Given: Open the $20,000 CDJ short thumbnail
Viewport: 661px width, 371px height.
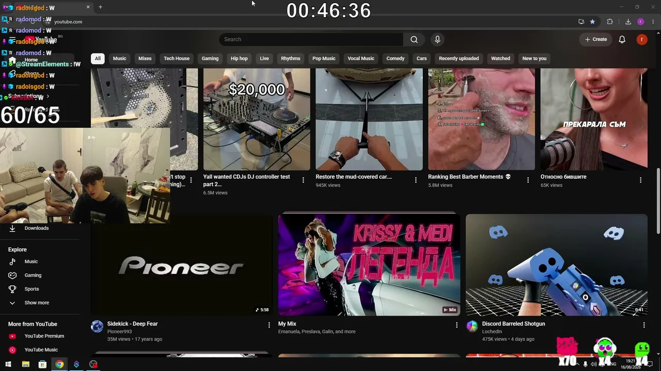Looking at the screenshot, I should point(257,119).
